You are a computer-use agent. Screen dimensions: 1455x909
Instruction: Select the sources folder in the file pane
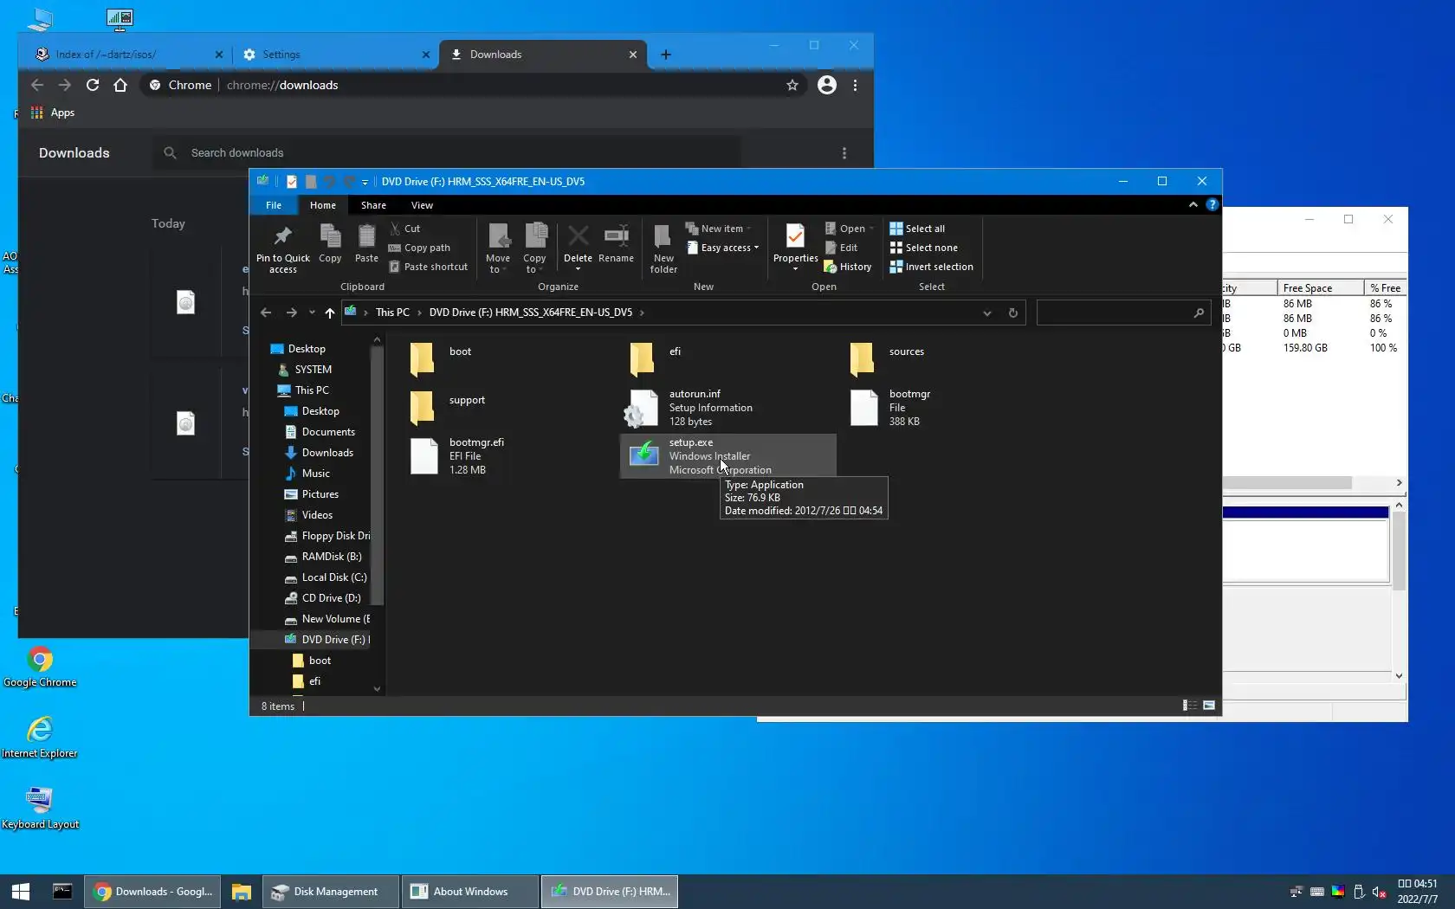tap(948, 358)
